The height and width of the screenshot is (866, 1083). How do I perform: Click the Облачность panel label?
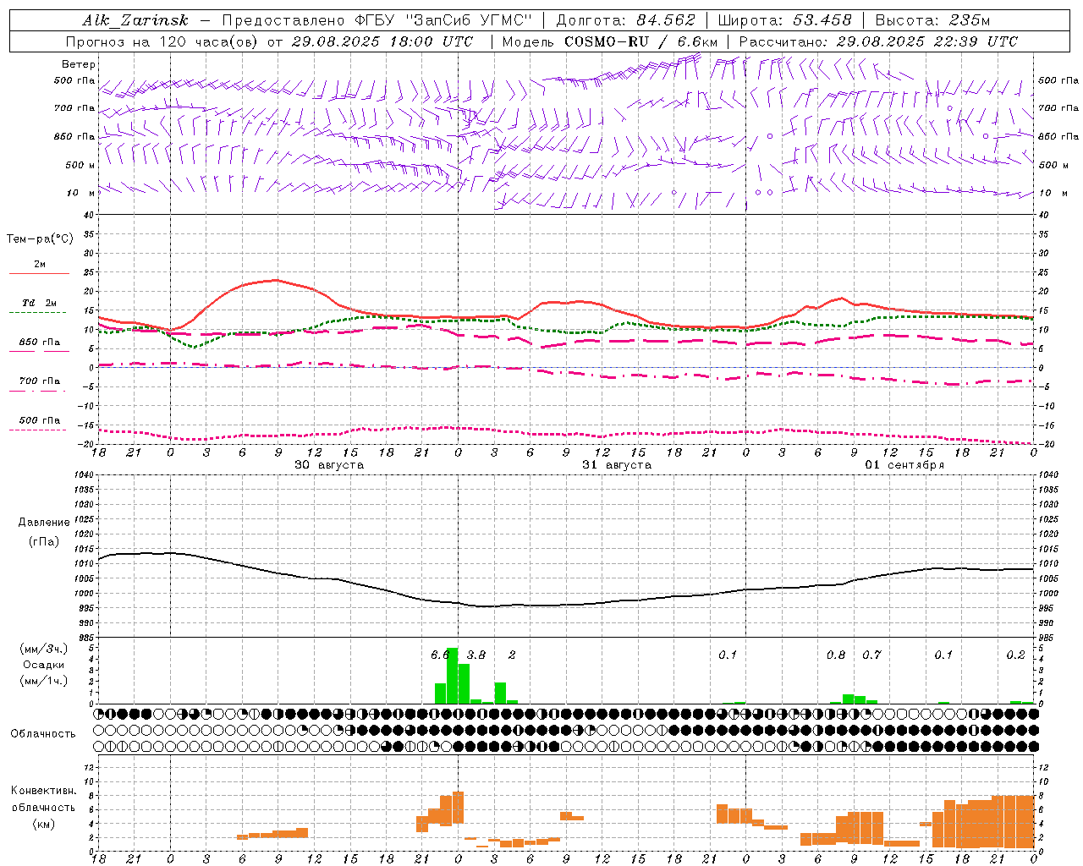[43, 734]
